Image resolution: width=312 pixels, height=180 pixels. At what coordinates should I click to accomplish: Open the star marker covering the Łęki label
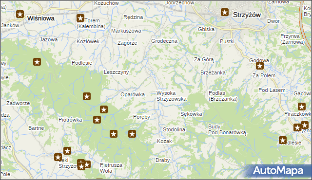pos(58,157)
